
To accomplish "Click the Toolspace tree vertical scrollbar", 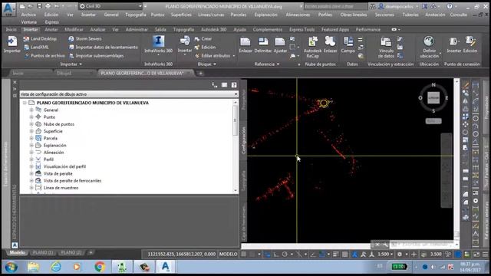I will 236,121.
